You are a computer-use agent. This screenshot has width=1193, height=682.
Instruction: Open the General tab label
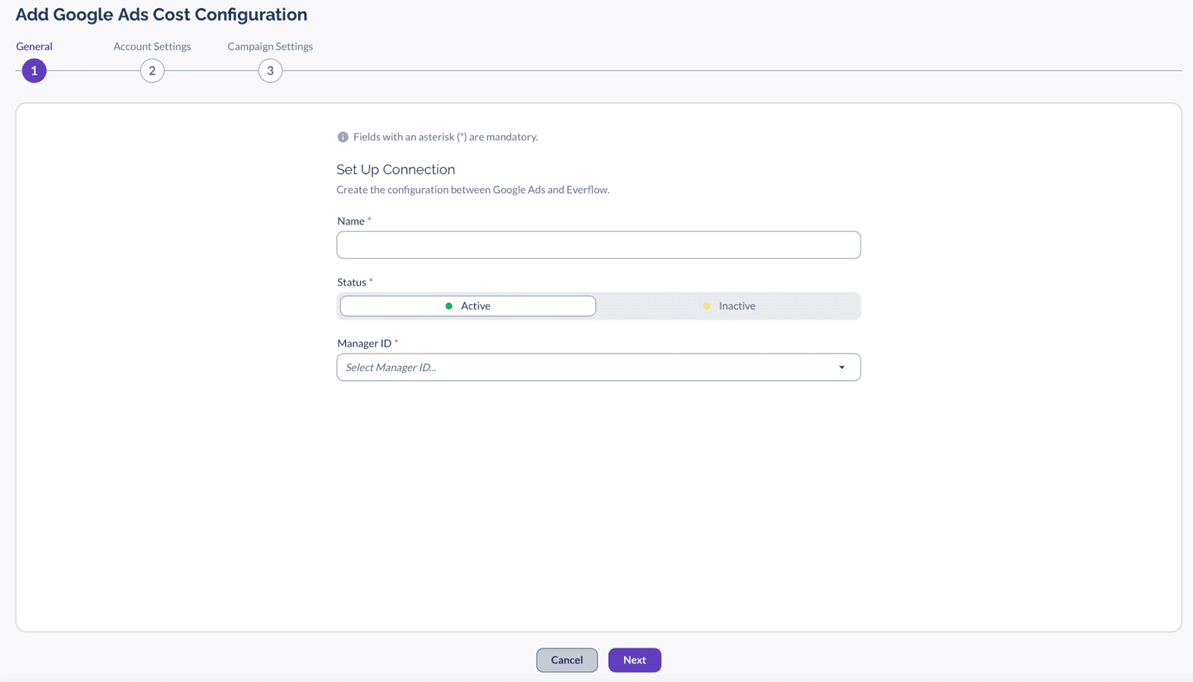34,46
